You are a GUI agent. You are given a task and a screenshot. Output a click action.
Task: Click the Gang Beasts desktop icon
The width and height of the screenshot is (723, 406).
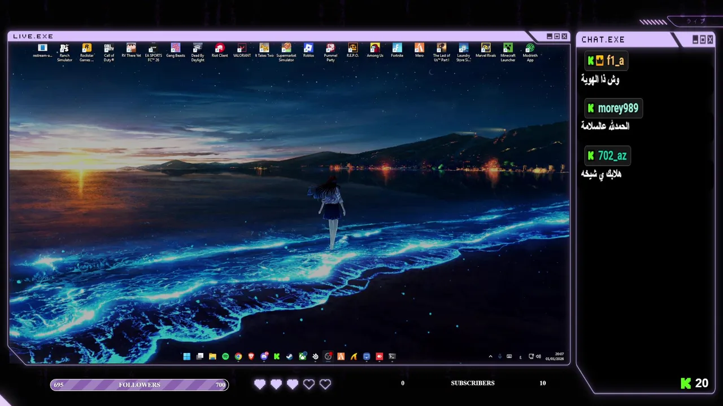tap(176, 51)
